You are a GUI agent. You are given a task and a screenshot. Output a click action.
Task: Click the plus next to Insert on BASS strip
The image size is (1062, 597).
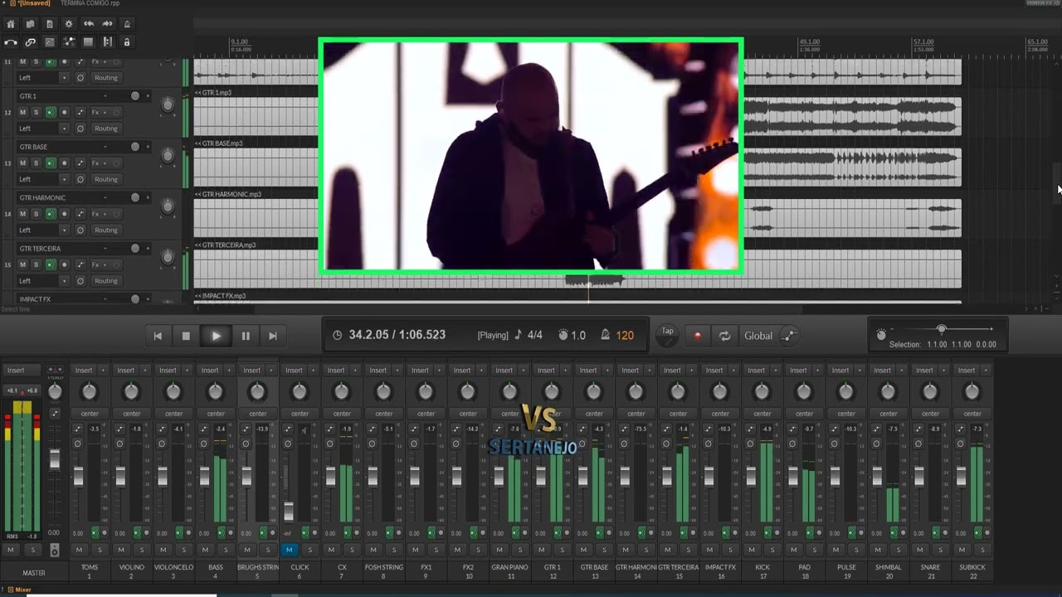pos(227,371)
